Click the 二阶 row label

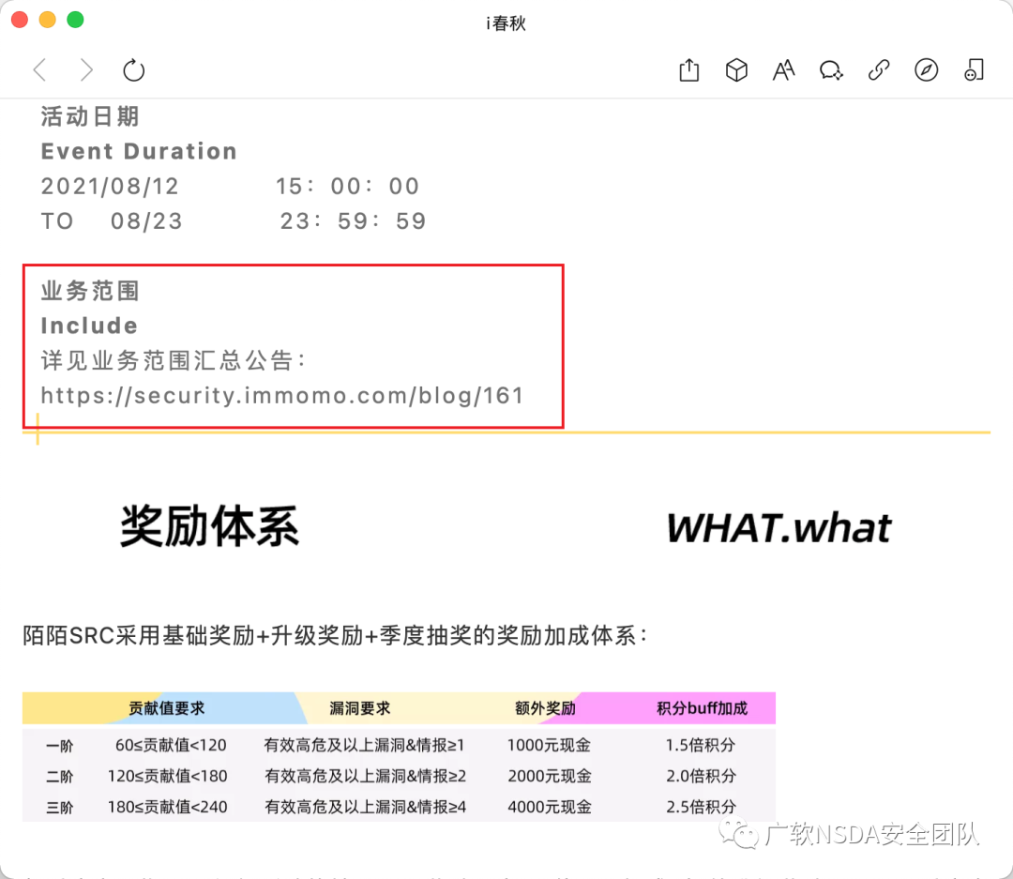coord(59,776)
